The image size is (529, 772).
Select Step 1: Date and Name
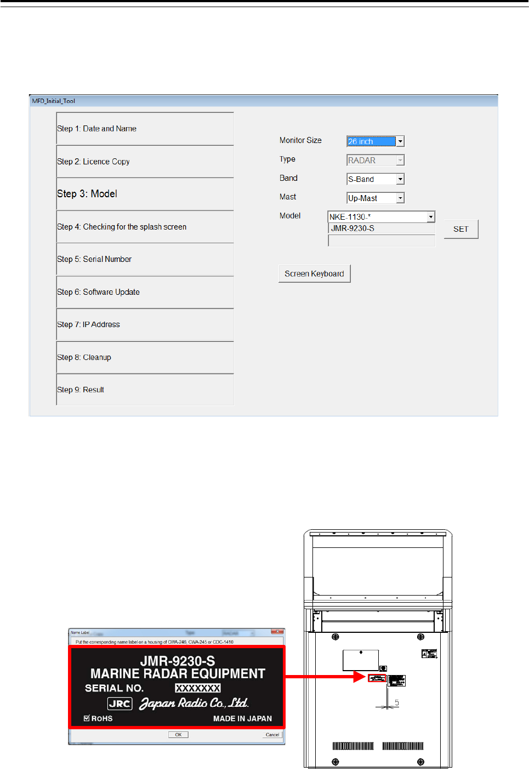[145, 129]
